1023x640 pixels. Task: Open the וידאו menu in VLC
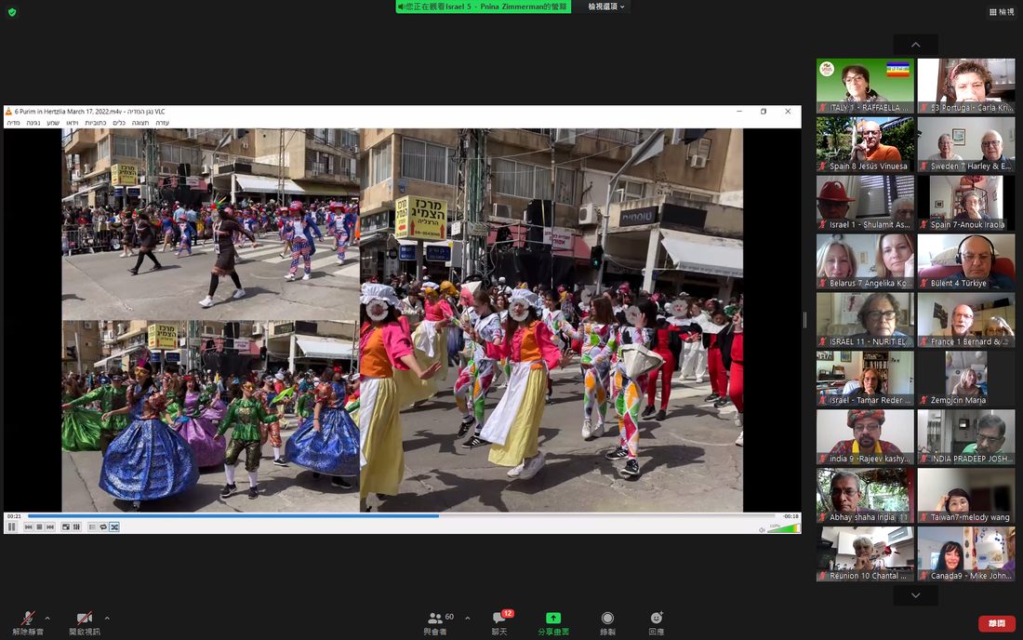pyautogui.click(x=72, y=123)
